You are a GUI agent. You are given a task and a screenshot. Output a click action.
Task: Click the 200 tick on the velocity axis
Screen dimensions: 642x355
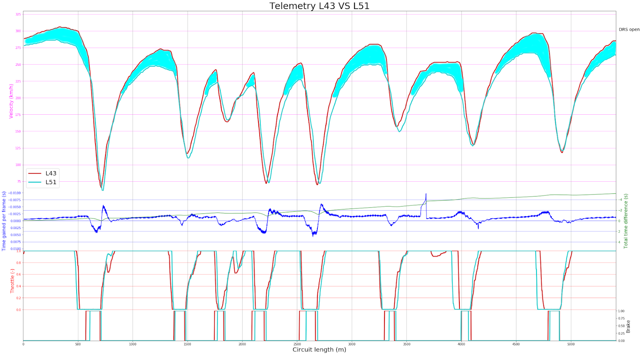(x=18, y=98)
